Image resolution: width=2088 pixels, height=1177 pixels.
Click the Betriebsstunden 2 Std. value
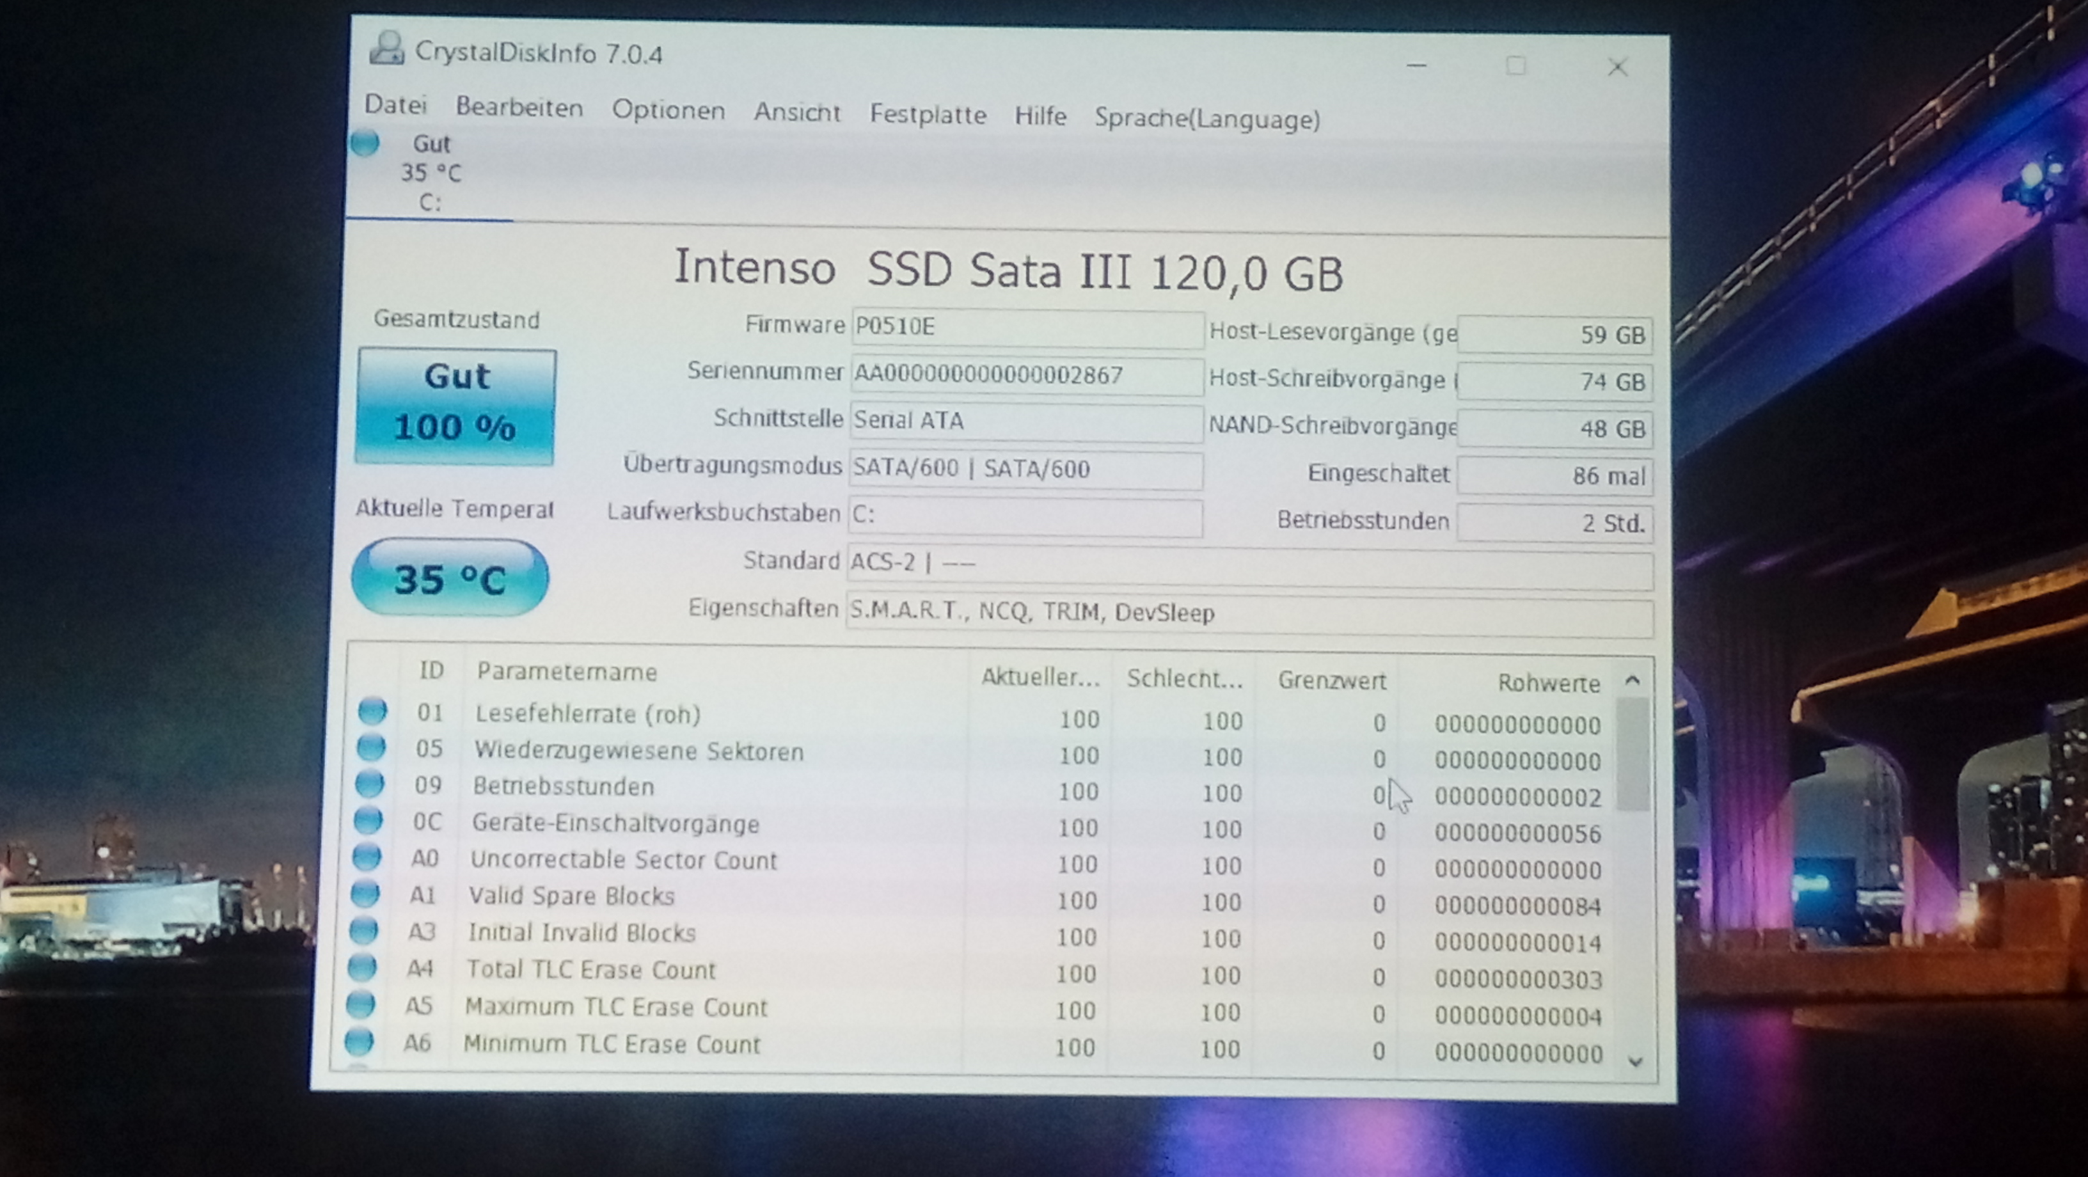pyautogui.click(x=1554, y=523)
